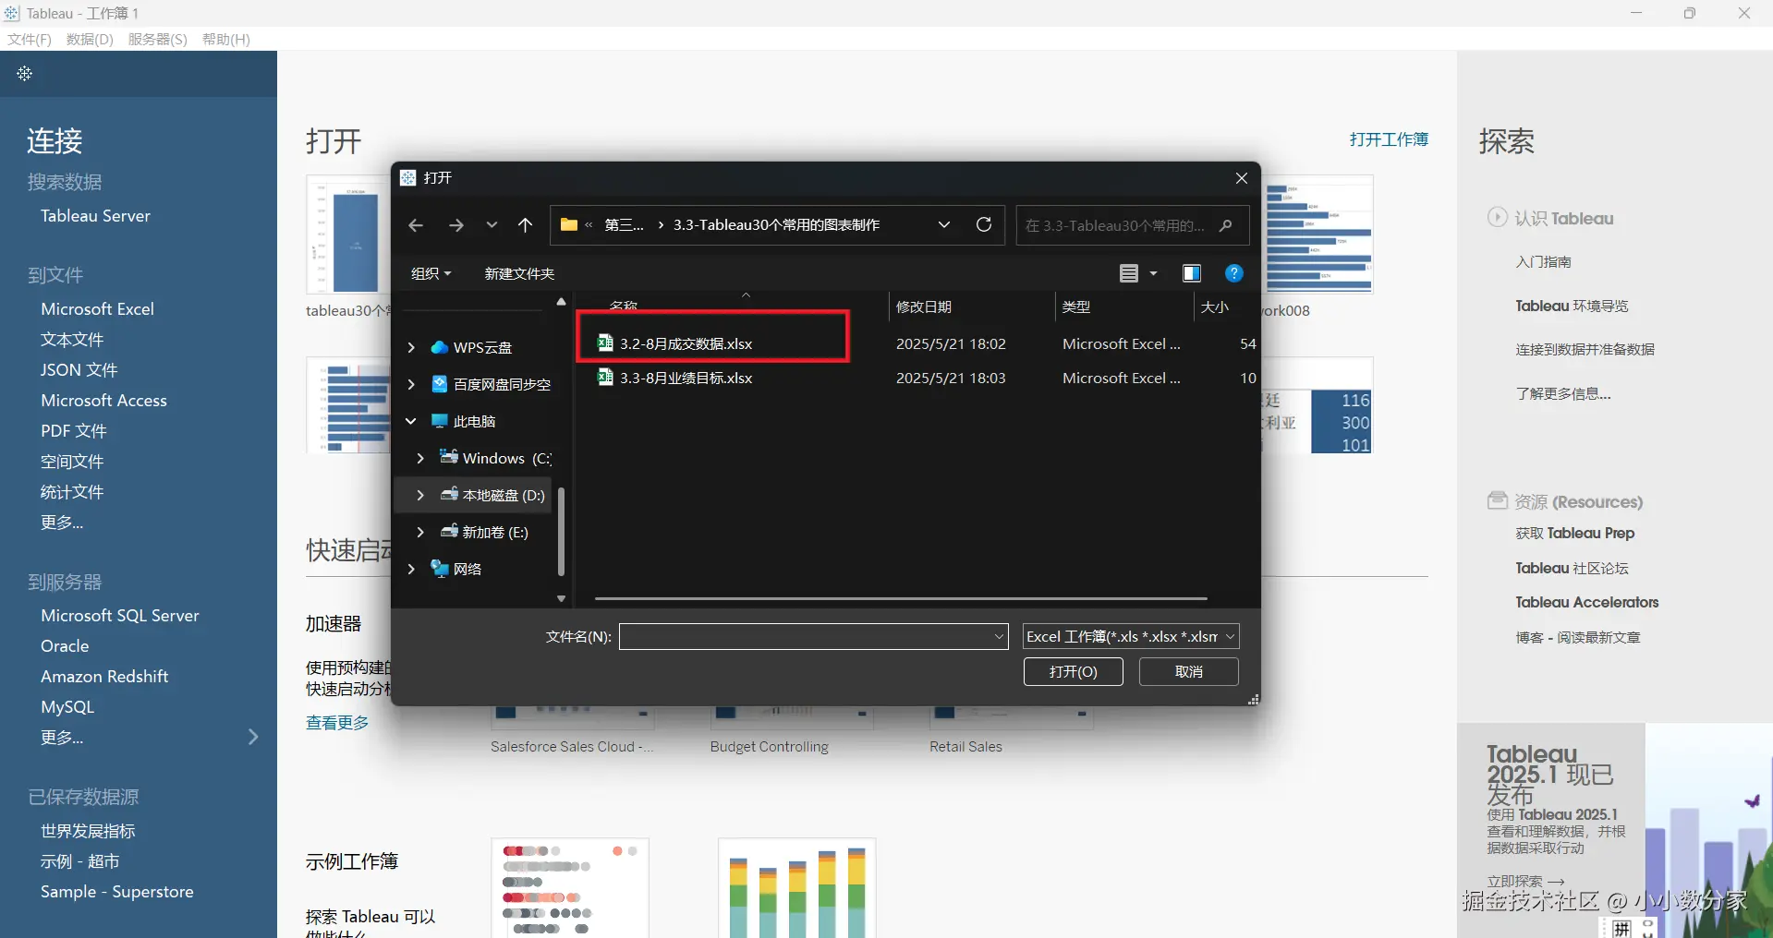1773x938 pixels.
Task: Close the 打开 file dialog
Action: tap(1242, 178)
